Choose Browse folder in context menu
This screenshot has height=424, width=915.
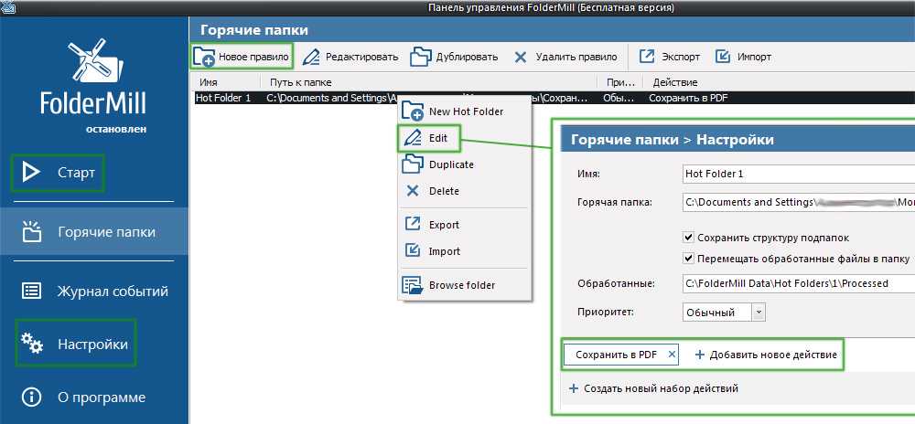[461, 285]
